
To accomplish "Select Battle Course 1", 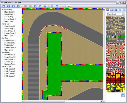I will point(10,69).
